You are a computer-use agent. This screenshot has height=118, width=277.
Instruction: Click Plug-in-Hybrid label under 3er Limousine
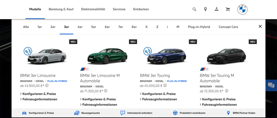[57, 81]
